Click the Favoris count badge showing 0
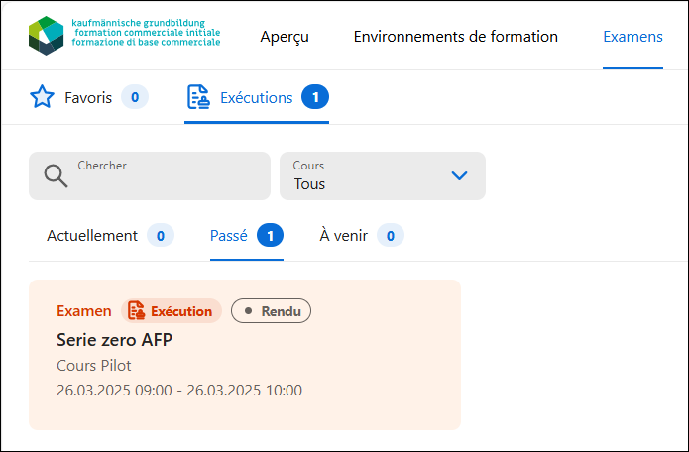The width and height of the screenshot is (689, 452). pos(135,97)
